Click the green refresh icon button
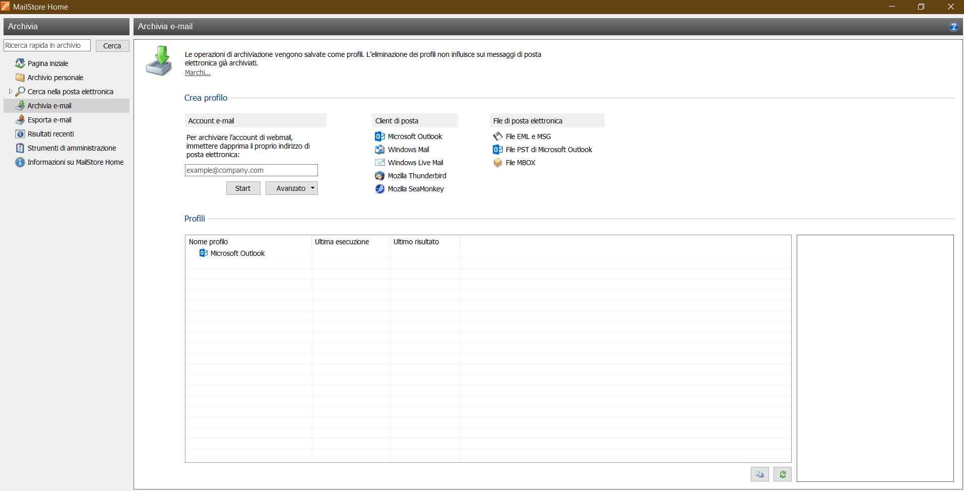964x491 pixels. coord(783,474)
